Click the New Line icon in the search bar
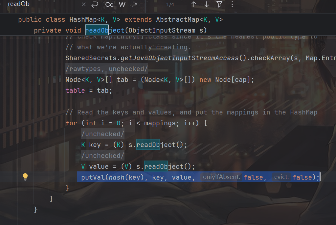 click(95, 5)
